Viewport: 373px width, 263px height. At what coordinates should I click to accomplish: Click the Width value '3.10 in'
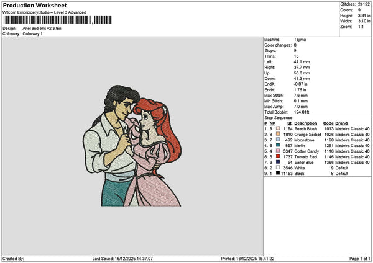[x=364, y=21]
